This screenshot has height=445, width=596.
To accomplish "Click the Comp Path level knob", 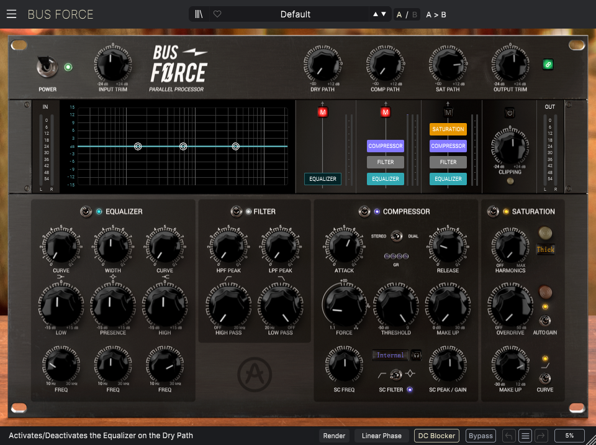I will [x=386, y=63].
